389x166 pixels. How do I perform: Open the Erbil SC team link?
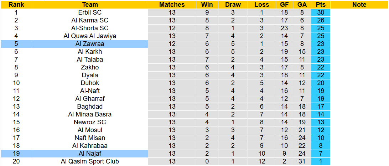pyautogui.click(x=90, y=12)
